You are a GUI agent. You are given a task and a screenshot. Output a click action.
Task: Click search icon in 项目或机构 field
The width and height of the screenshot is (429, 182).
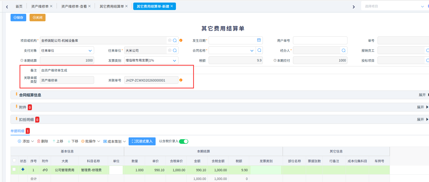coord(175,41)
